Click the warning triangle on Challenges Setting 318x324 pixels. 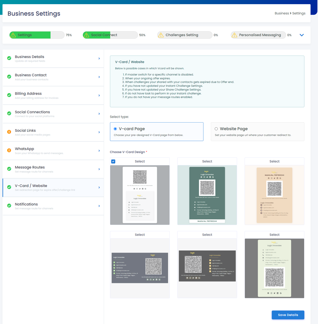161,35
